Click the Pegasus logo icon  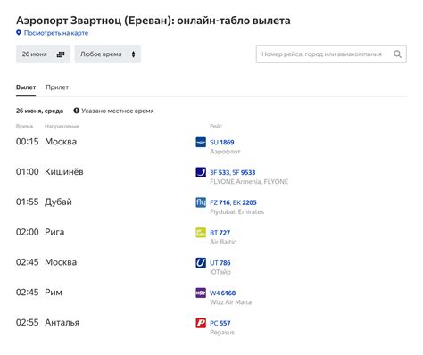(201, 323)
